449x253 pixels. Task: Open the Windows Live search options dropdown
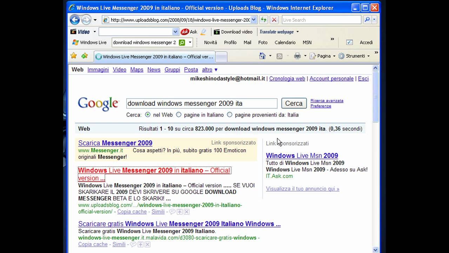click(x=190, y=43)
